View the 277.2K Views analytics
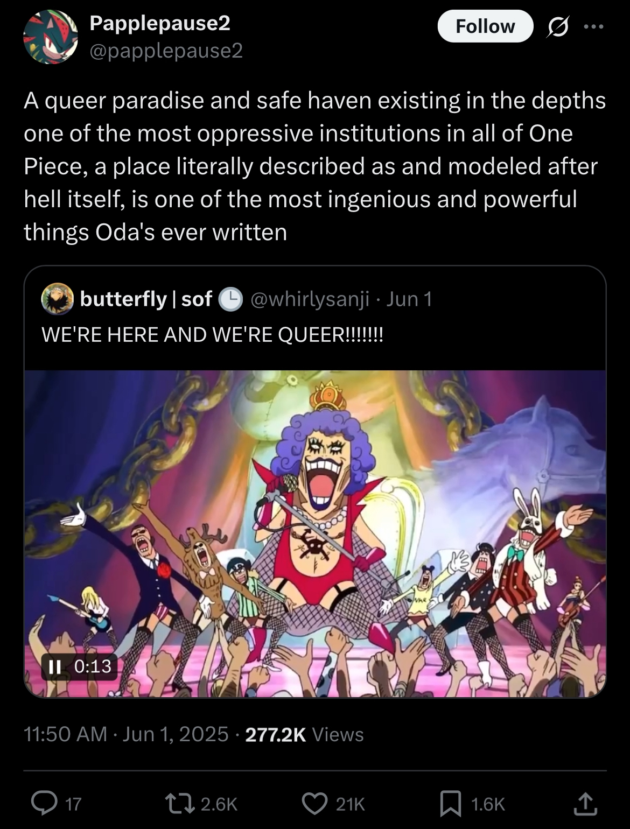This screenshot has width=630, height=829. click(305, 734)
